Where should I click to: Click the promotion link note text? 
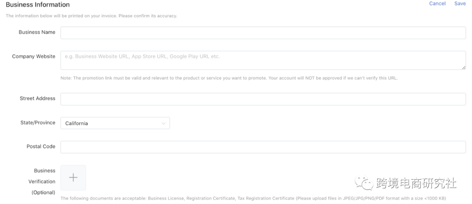[x=229, y=78]
